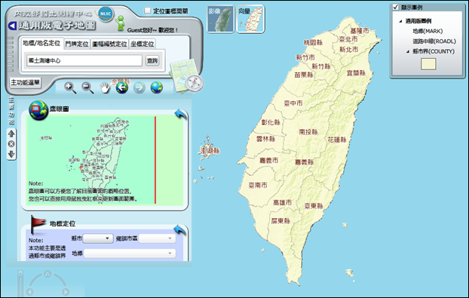Switch to 地標/地名定位 tab
This screenshot has width=469, height=298.
coord(41,43)
